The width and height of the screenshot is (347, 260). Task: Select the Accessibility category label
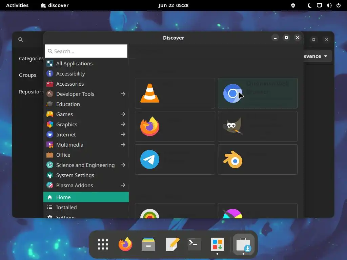point(70,73)
